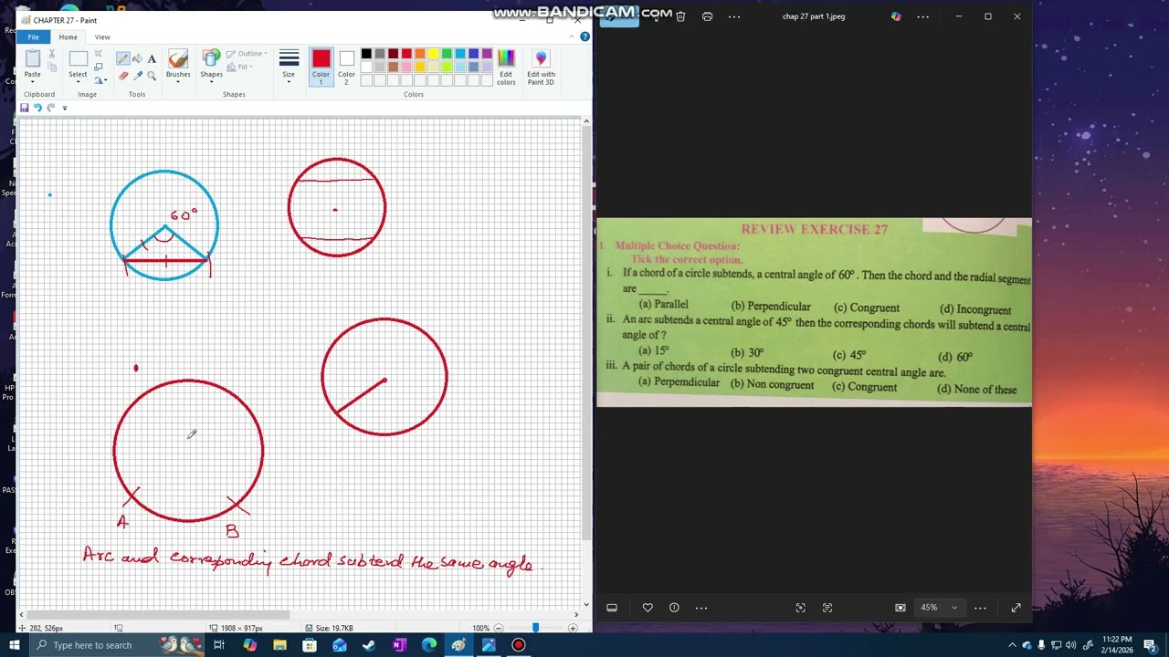Open the more options menu next to print
This screenshot has width=1169, height=657.
(x=733, y=16)
